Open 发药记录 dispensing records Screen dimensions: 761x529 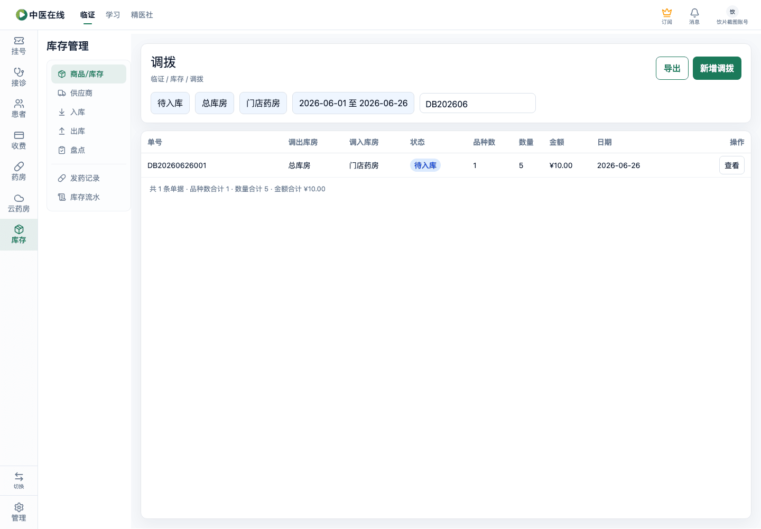[x=89, y=178]
